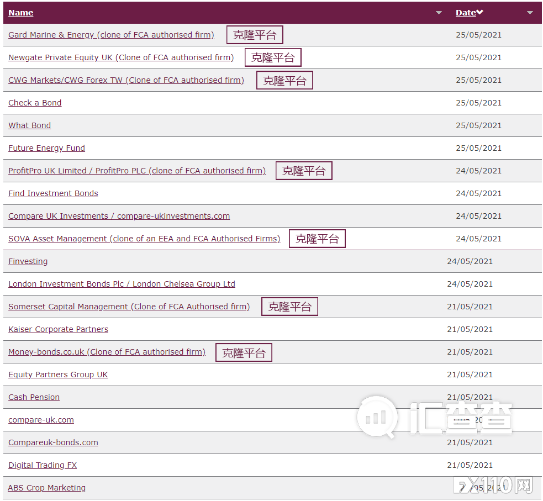
Task: Open SOVA Asset Management clone entry
Action: click(x=144, y=239)
